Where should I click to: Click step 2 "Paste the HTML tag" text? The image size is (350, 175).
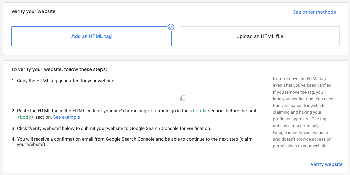(x=101, y=111)
